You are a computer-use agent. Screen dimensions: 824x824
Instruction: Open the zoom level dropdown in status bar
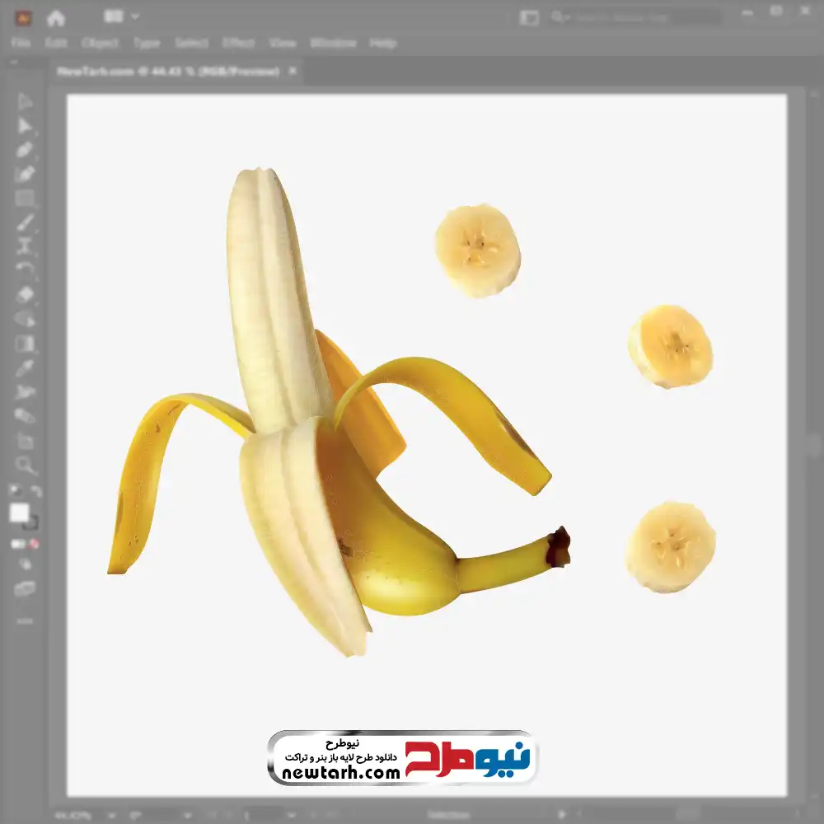(113, 815)
